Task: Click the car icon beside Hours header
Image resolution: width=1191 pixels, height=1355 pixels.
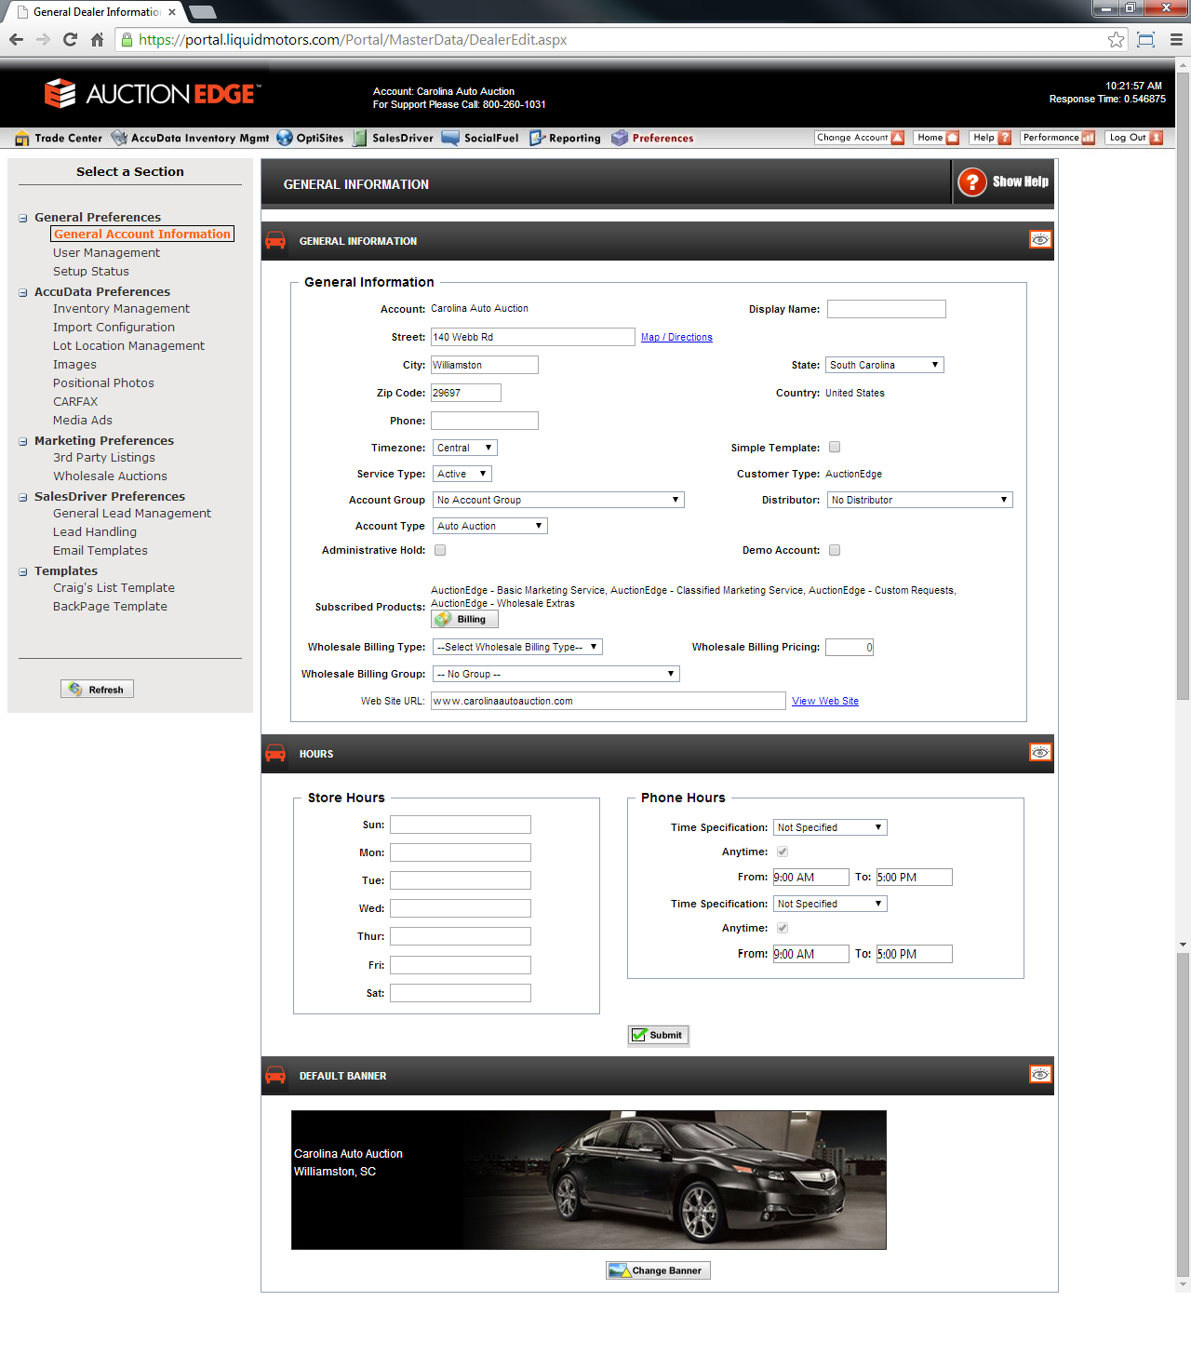Action: (x=275, y=753)
